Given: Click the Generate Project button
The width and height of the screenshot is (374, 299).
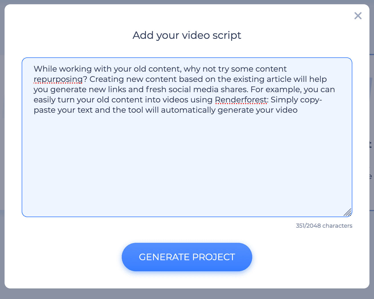Looking at the screenshot, I should pyautogui.click(x=187, y=257).
